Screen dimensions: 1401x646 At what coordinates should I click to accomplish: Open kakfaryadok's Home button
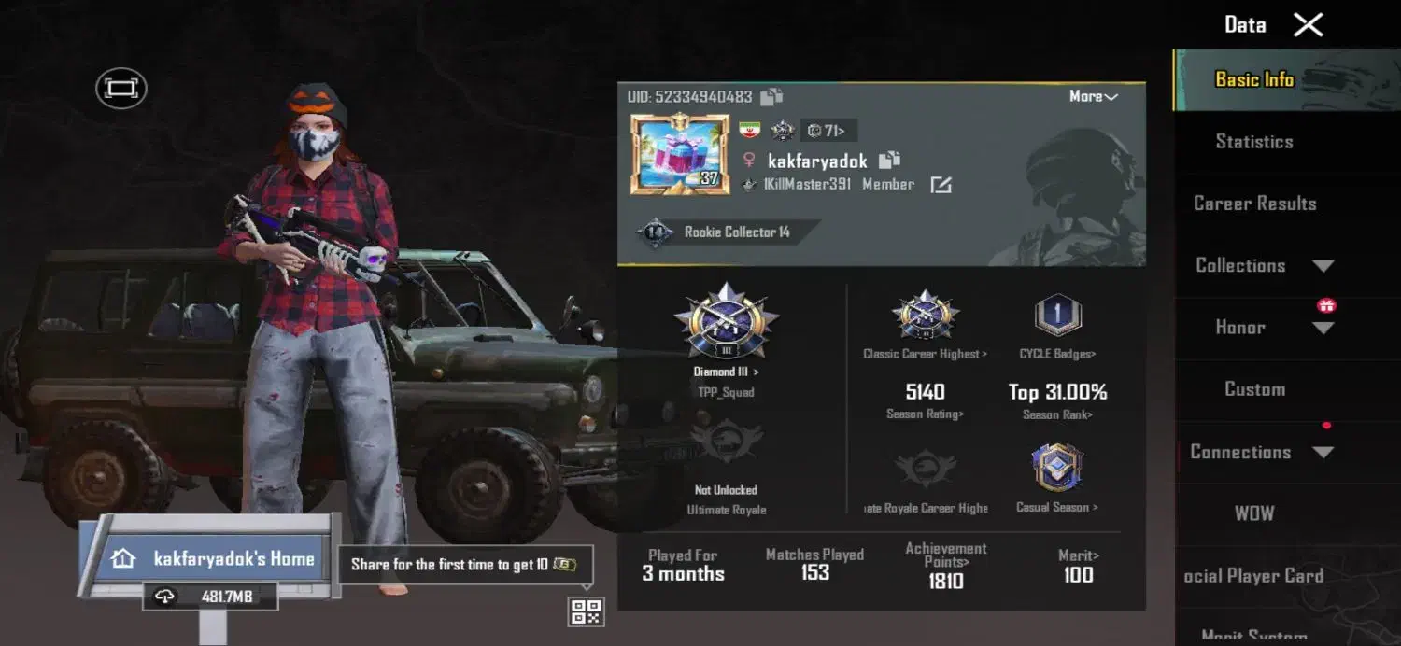214,559
